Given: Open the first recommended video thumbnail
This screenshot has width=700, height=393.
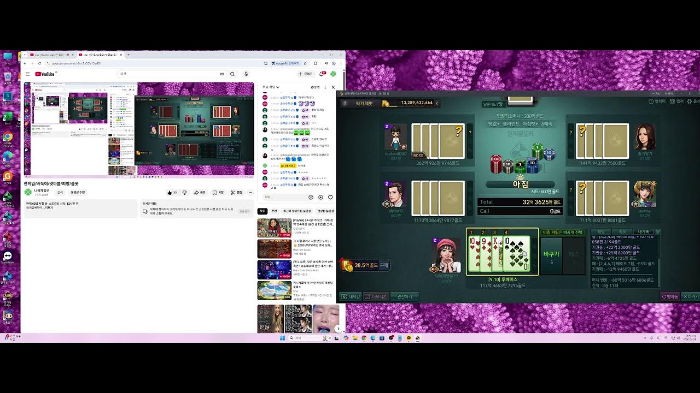Looking at the screenshot, I should [275, 228].
